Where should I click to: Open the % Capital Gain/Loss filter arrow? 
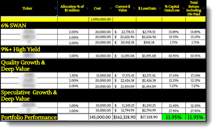click(183, 8)
